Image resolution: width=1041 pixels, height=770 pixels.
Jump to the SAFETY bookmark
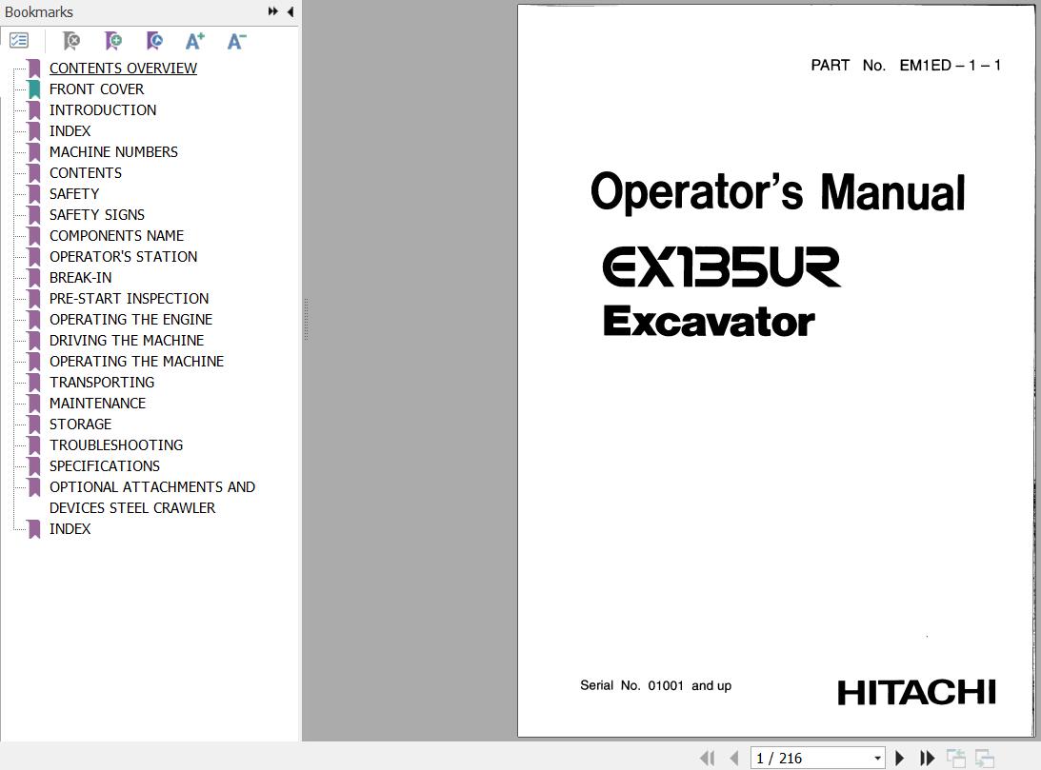tap(74, 193)
